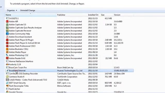Viewport: 165px width, 93px height.
Task: Select the Adobe Community Help icon
Action: 7,34
